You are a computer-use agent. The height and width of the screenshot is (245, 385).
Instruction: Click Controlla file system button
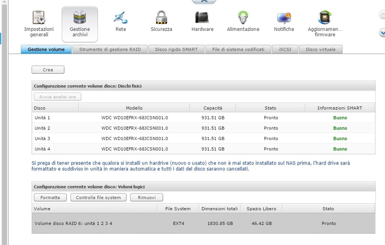point(99,197)
